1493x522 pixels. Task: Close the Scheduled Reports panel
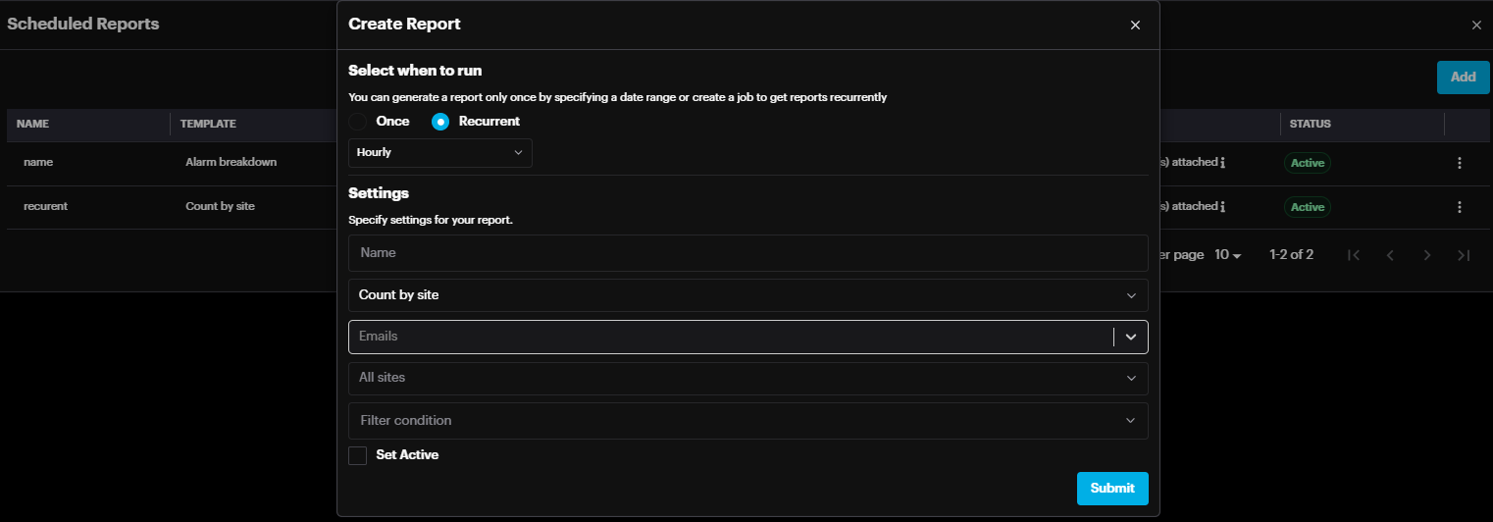click(1476, 26)
